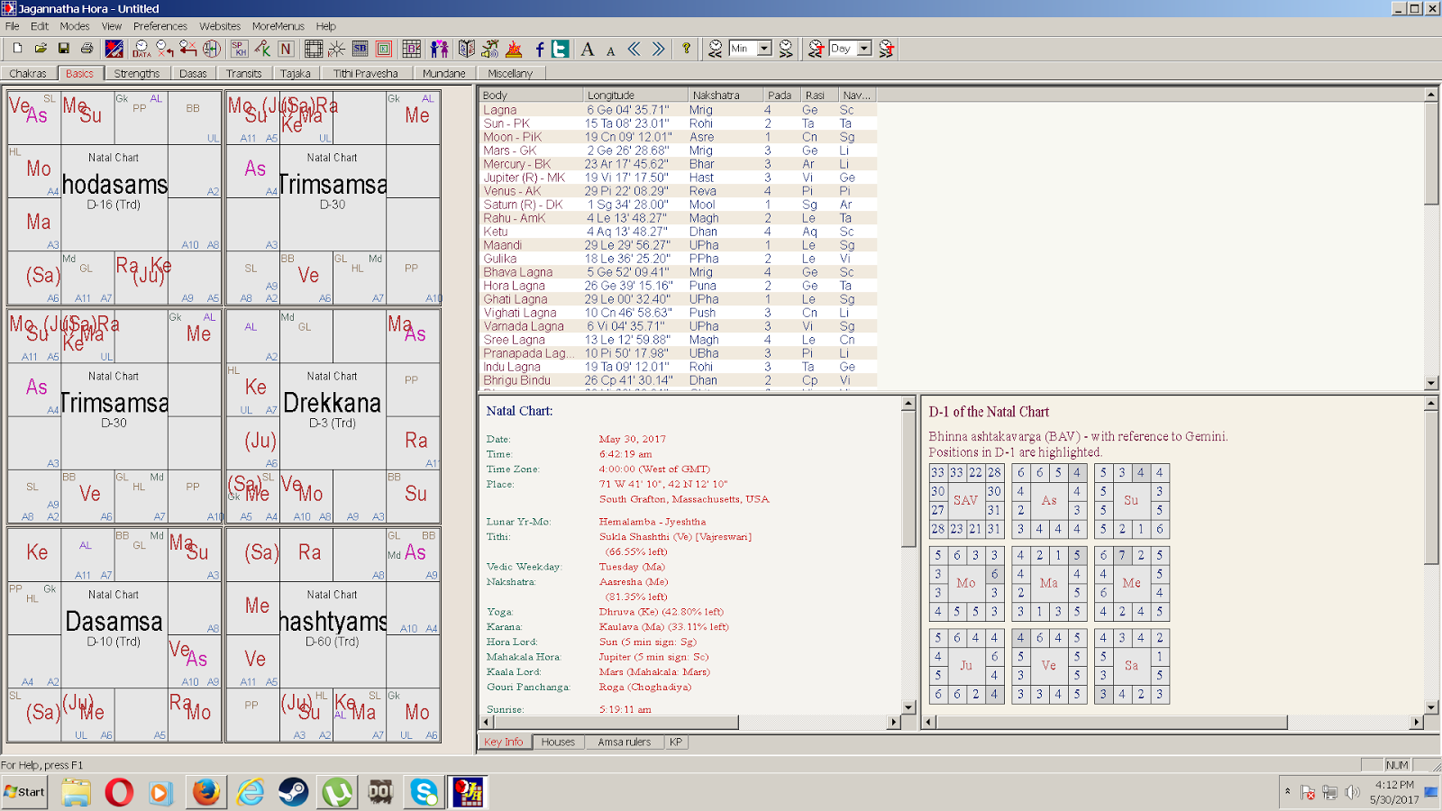Print the chart

(87, 49)
